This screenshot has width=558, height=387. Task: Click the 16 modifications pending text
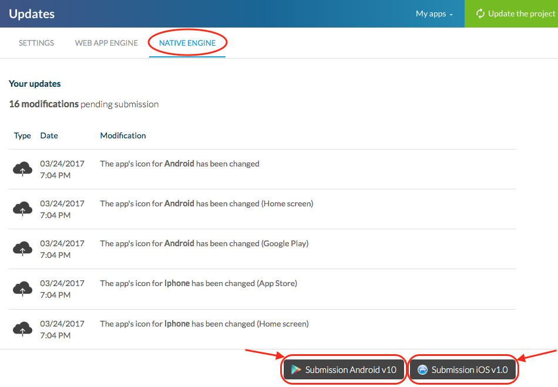83,104
